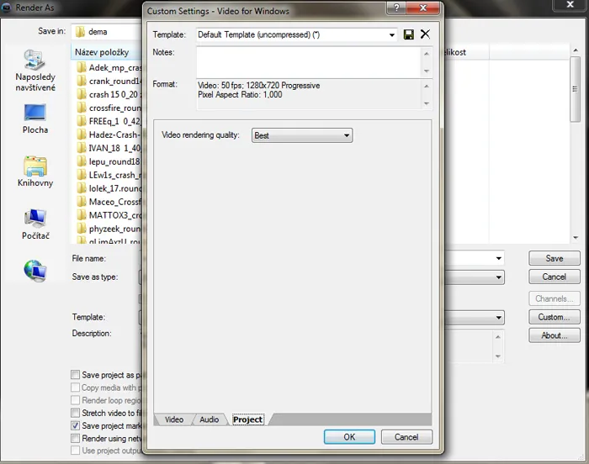589x464 pixels.
Task: Switch to the Audio tab
Action: tap(209, 419)
